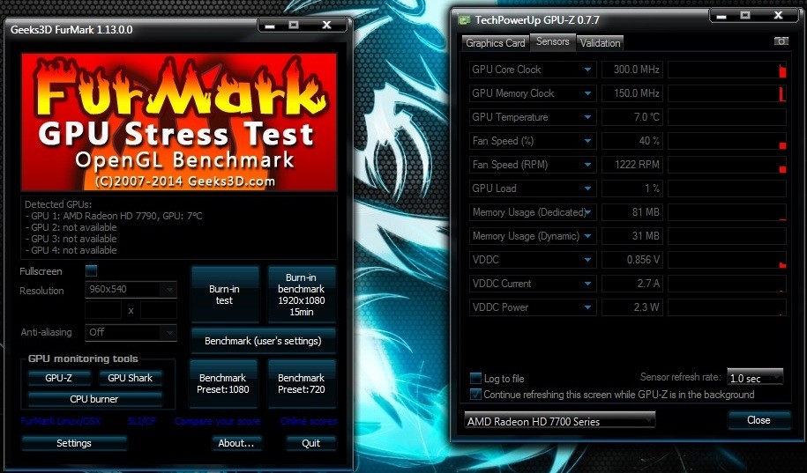Image resolution: width=807 pixels, height=473 pixels.
Task: Close the GPU-Z window with title bar X
Action: [x=778, y=16]
